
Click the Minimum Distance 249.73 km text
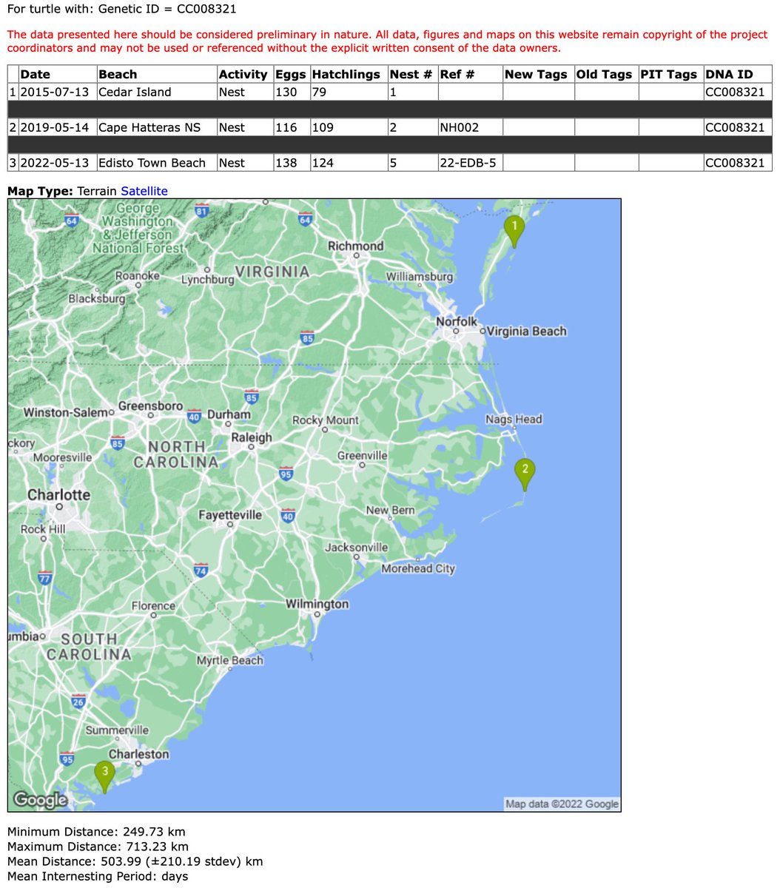click(96, 832)
